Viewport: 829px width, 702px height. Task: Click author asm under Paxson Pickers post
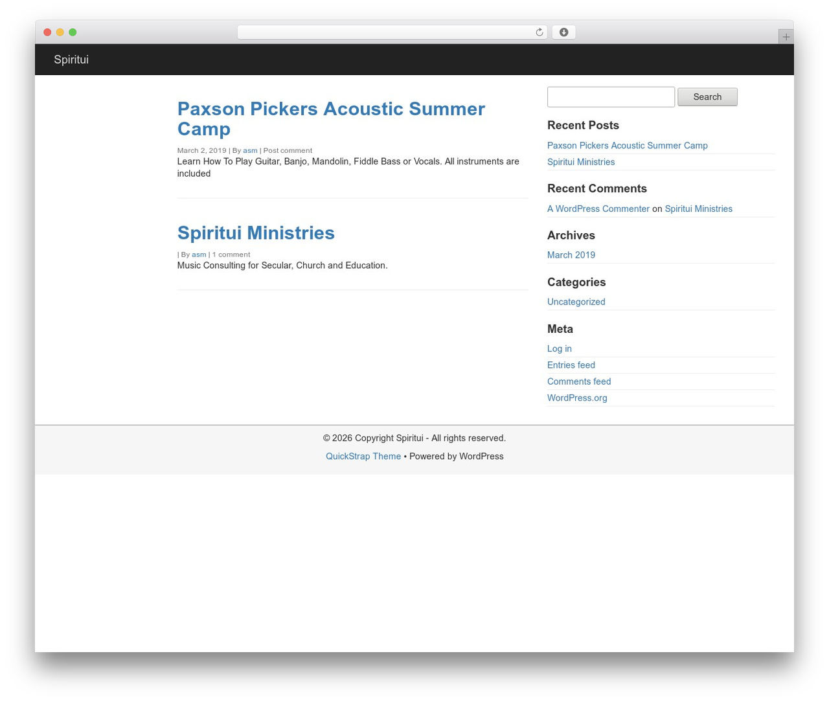(250, 150)
